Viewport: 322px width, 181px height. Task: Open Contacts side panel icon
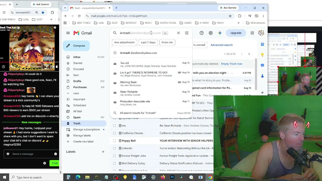coord(262,76)
